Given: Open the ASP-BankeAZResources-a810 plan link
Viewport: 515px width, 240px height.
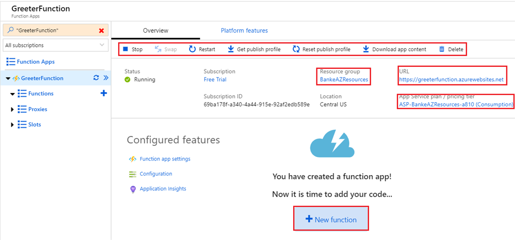Looking at the screenshot, I should (456, 105).
